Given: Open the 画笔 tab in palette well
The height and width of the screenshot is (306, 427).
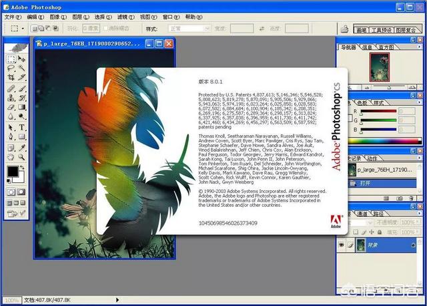Looking at the screenshot, I should 361,29.
